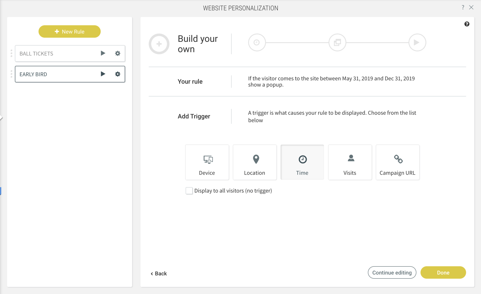481x294 pixels.
Task: Click the popup step in the progress bar
Action: [337, 42]
